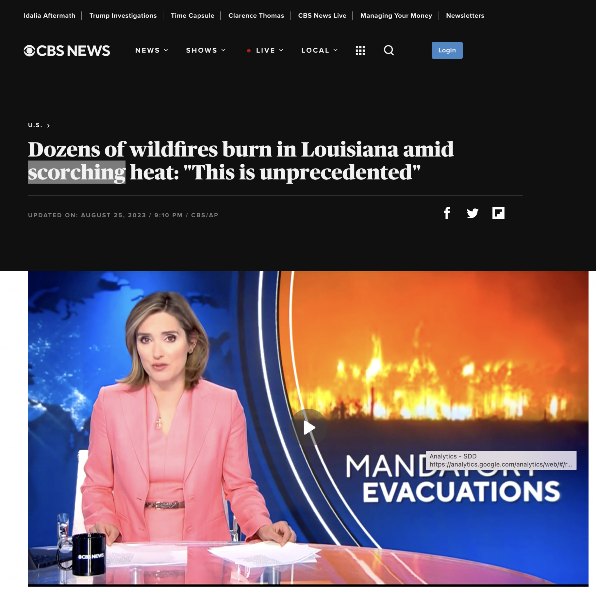596x593 pixels.
Task: Open the search magnifier icon
Action: (x=389, y=50)
